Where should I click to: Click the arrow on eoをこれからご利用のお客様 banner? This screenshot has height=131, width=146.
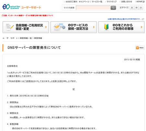click(x=141, y=27)
